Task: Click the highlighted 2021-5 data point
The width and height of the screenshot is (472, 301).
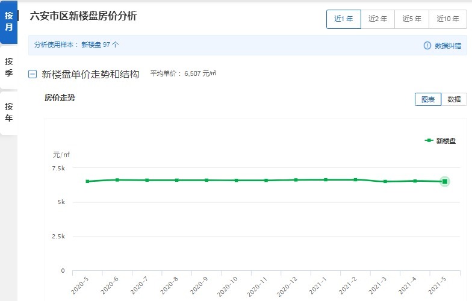Action: pos(444,181)
